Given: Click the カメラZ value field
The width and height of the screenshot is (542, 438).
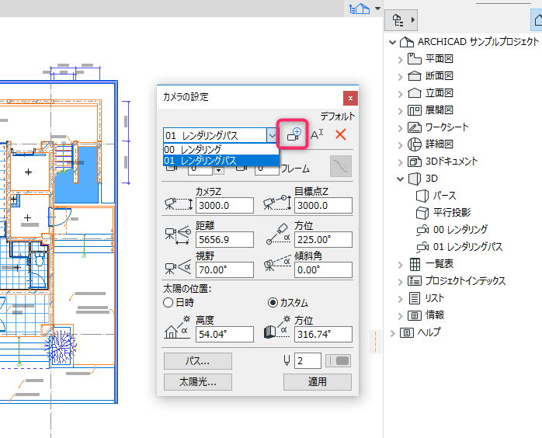Looking at the screenshot, I should pos(224,205).
